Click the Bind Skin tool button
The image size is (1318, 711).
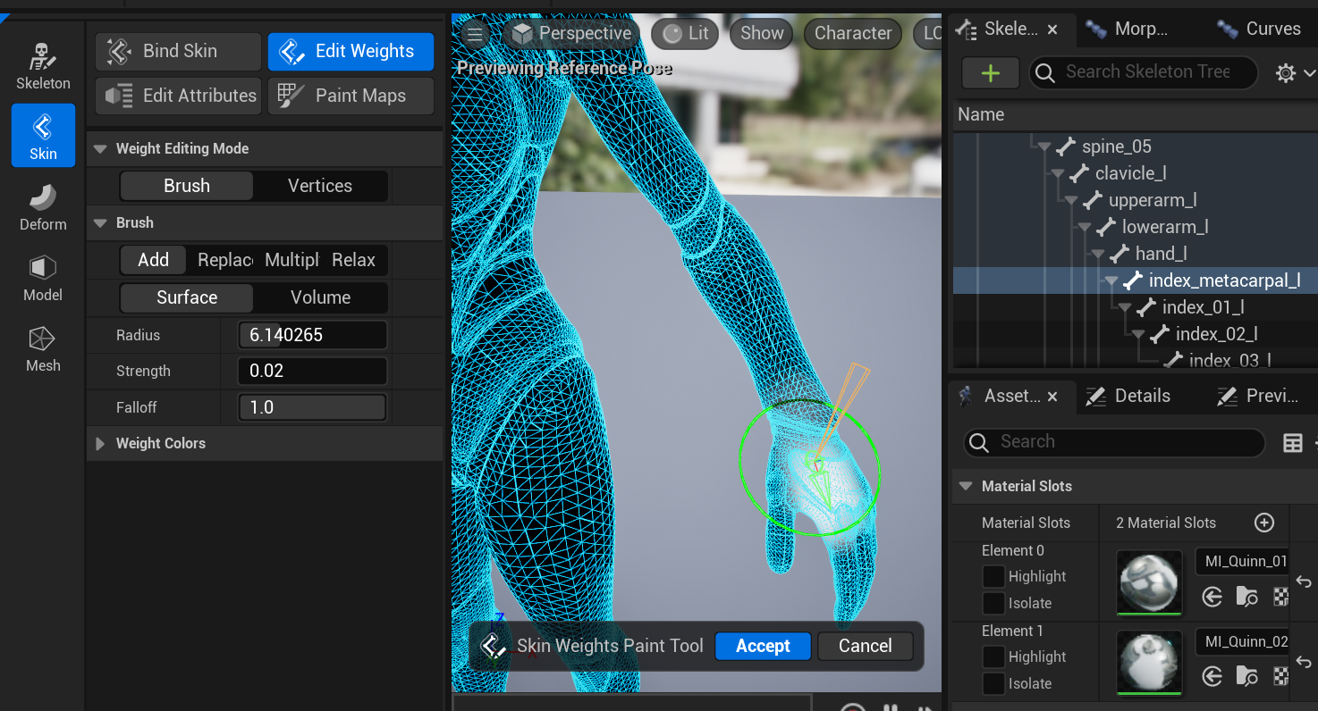tap(179, 51)
